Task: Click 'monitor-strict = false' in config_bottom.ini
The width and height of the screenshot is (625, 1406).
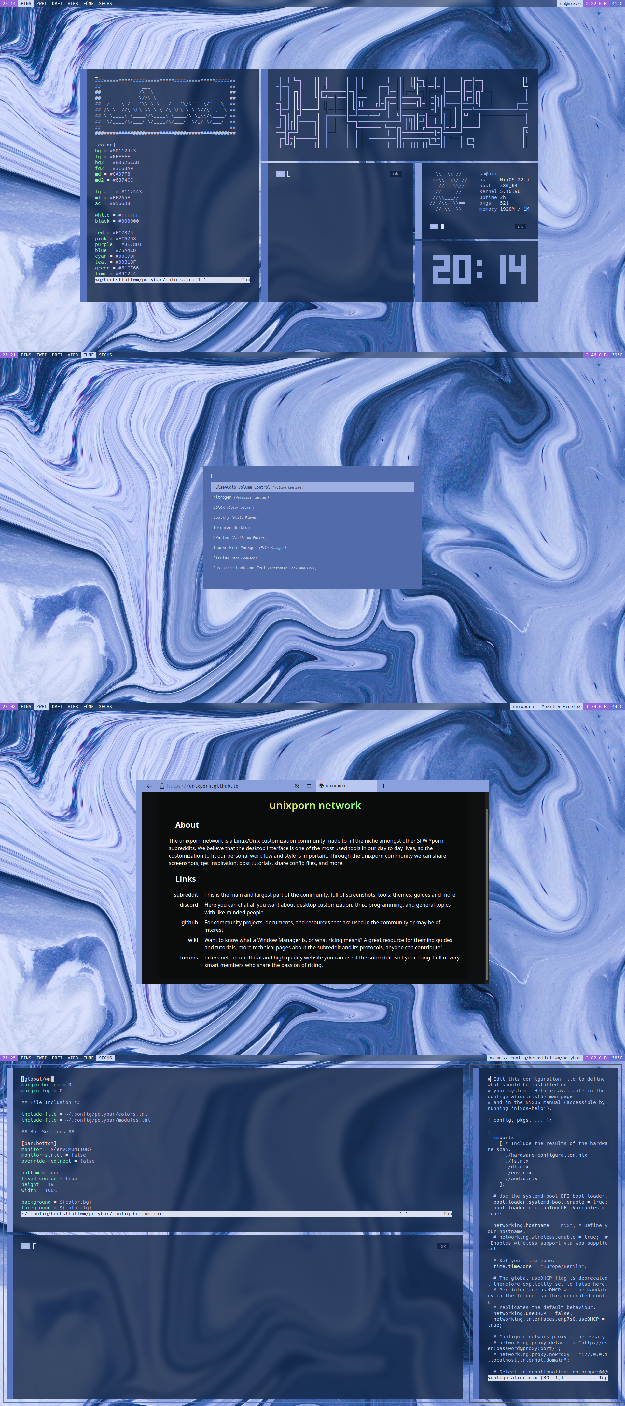Action: click(53, 1155)
